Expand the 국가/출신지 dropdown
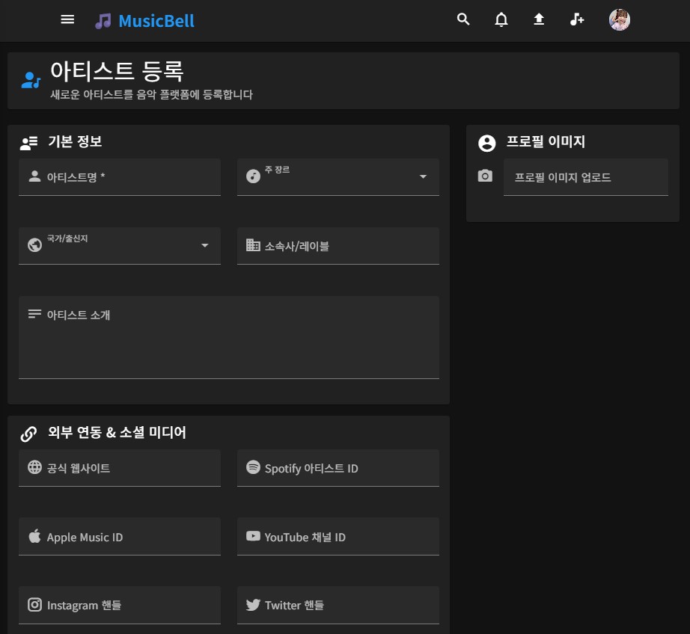Viewport: 690px width, 634px height. [120, 246]
